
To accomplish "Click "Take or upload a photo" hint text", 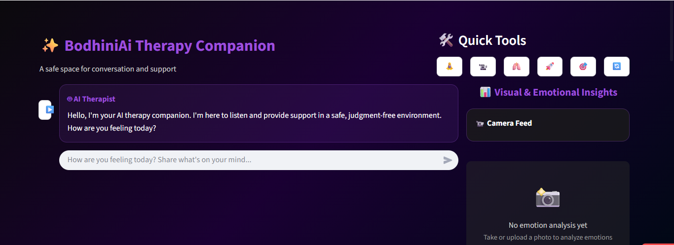I will tap(548, 238).
